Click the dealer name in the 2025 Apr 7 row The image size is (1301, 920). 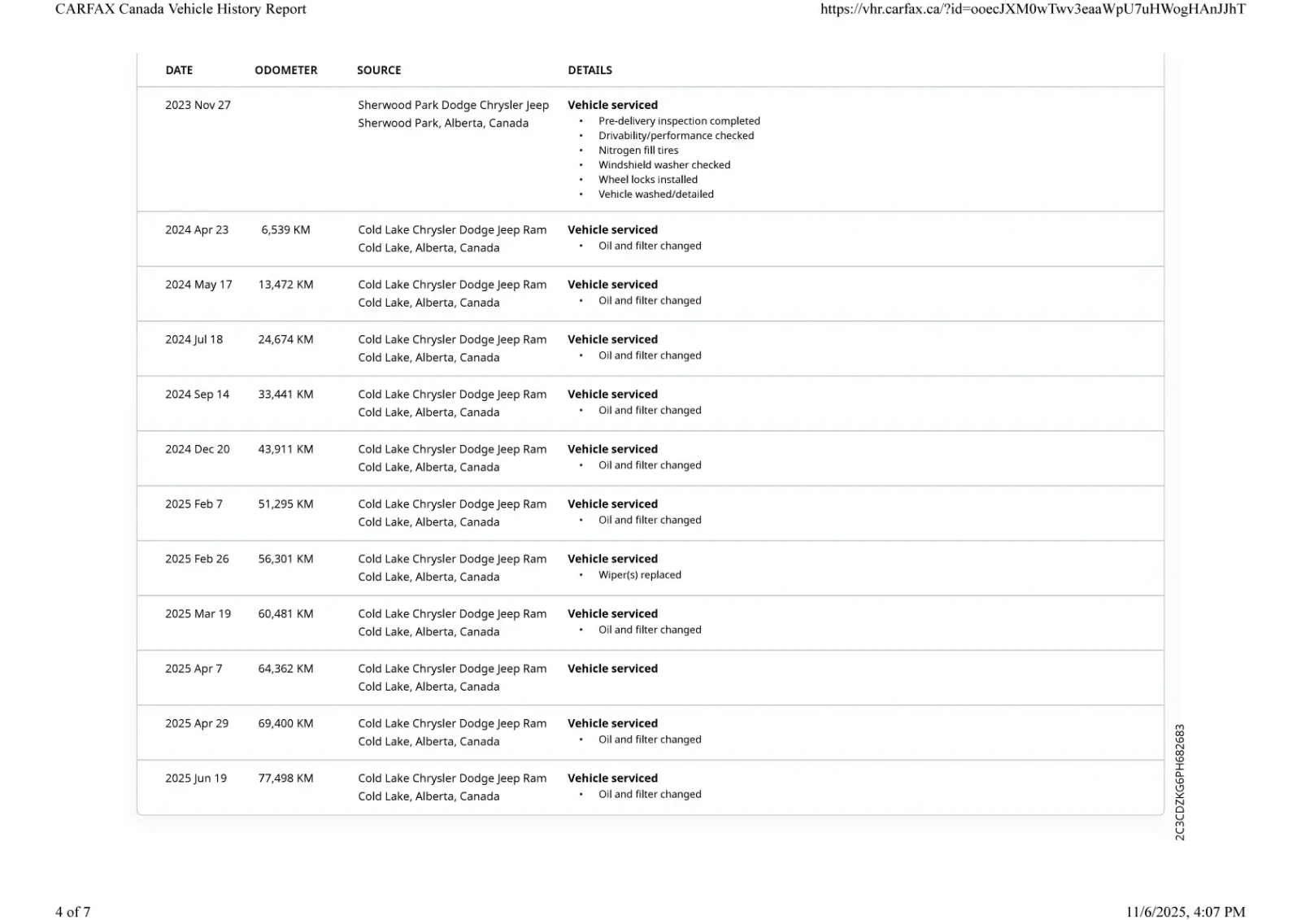tap(452, 669)
